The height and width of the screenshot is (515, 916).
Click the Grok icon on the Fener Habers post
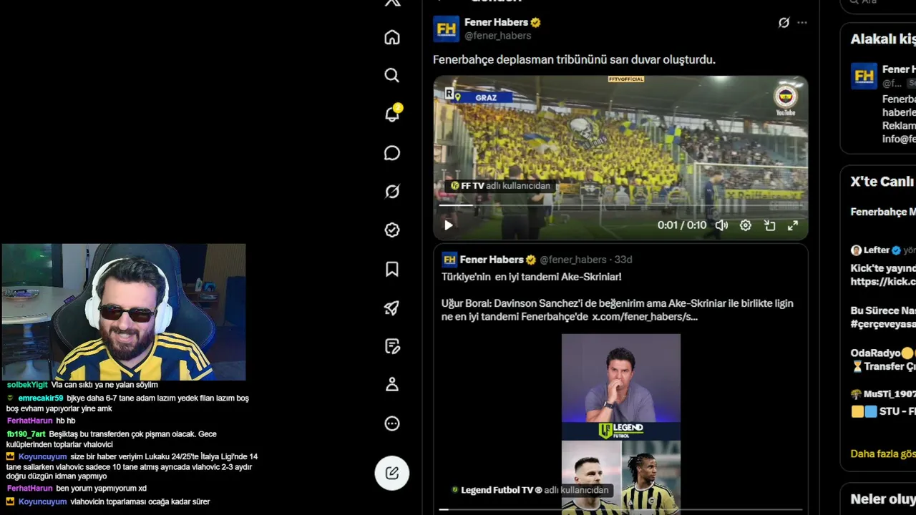coord(784,23)
